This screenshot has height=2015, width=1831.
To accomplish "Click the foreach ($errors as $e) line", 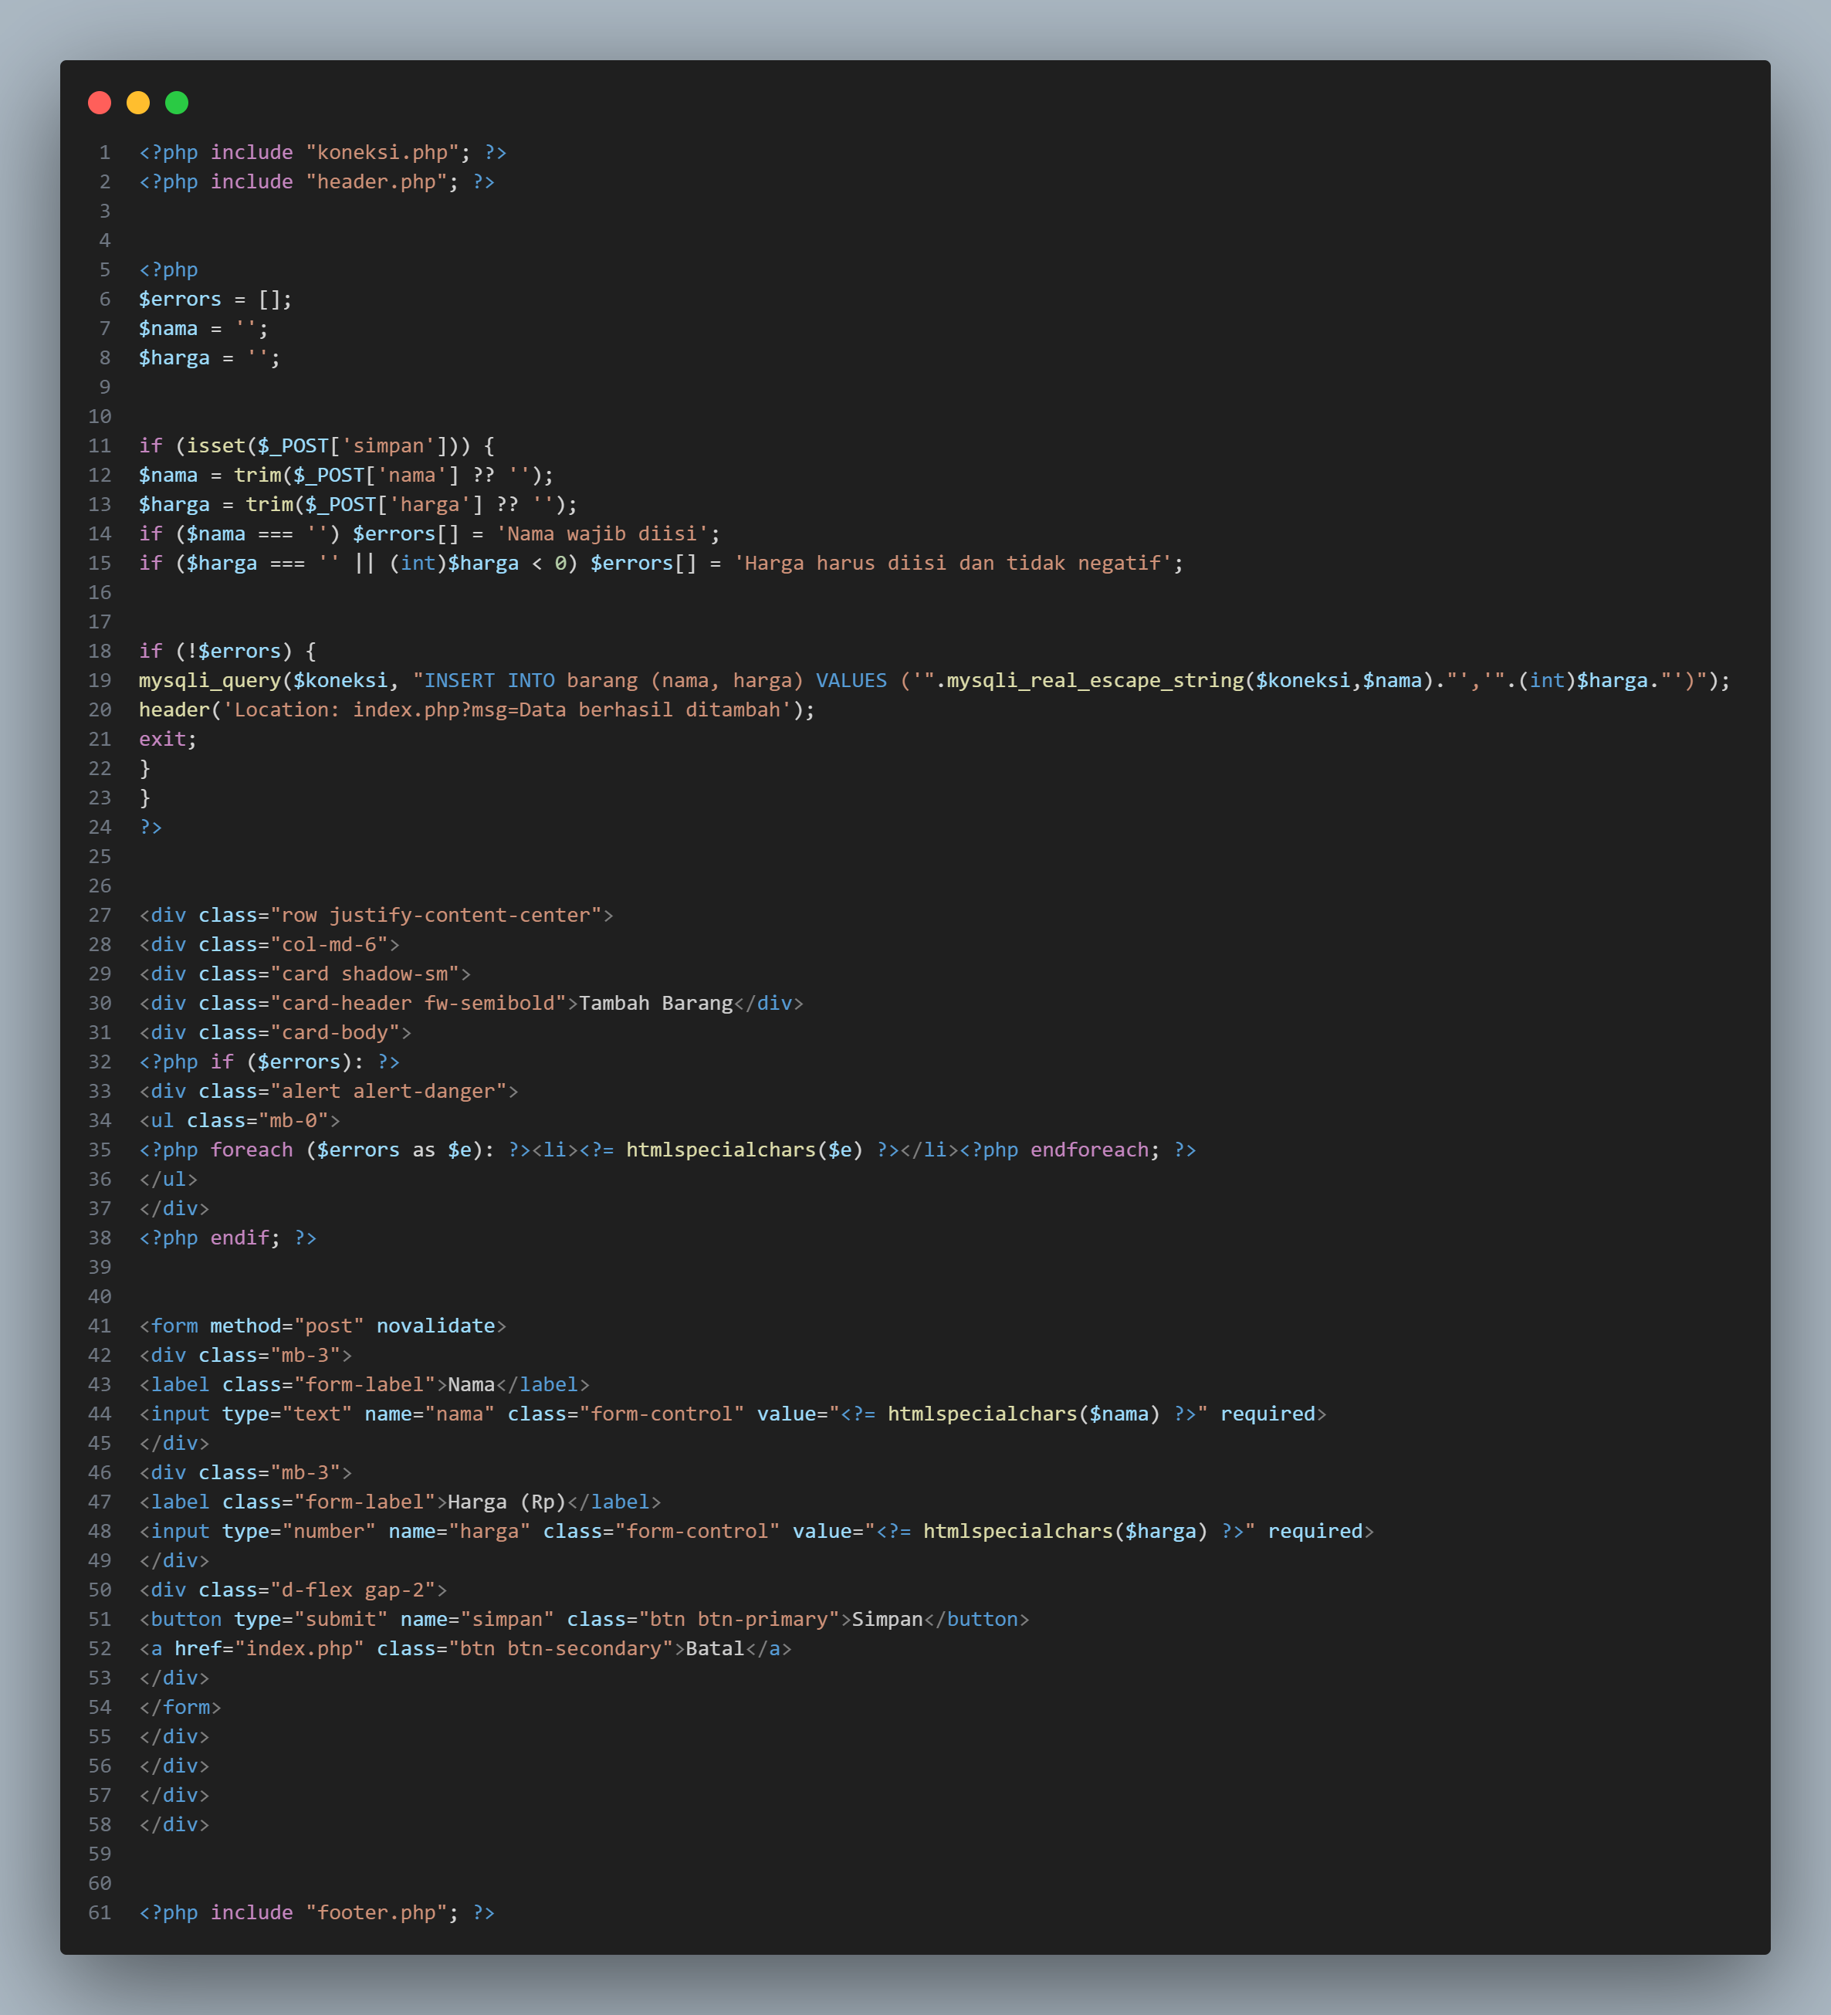I will (668, 1150).
